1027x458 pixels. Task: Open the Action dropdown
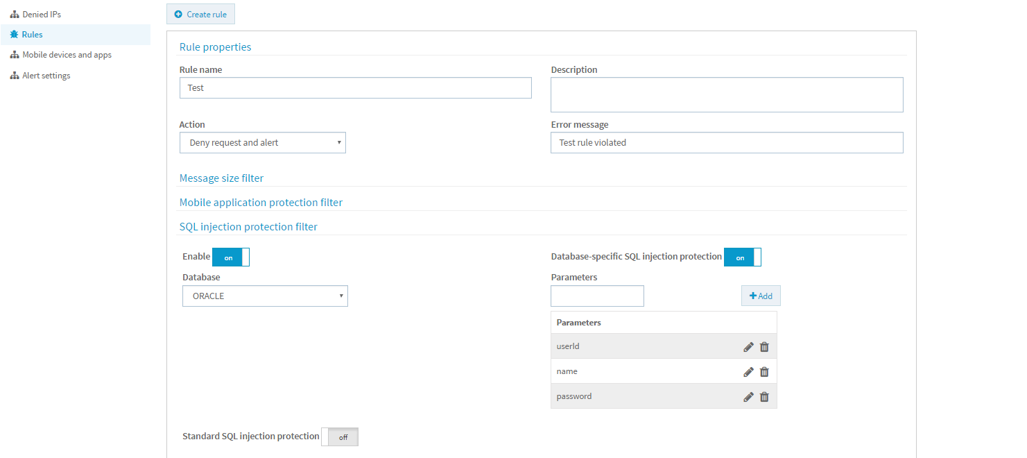point(263,142)
